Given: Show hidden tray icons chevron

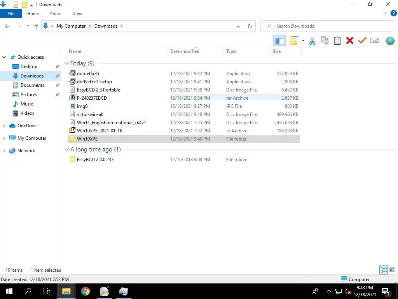Looking at the screenshot, I should coord(329,291).
